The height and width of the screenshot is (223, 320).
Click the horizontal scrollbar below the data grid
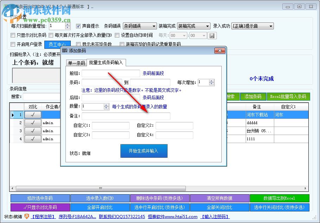100,189
